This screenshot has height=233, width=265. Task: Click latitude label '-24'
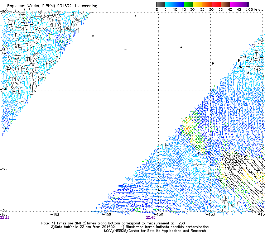pyautogui.click(x=3, y=89)
